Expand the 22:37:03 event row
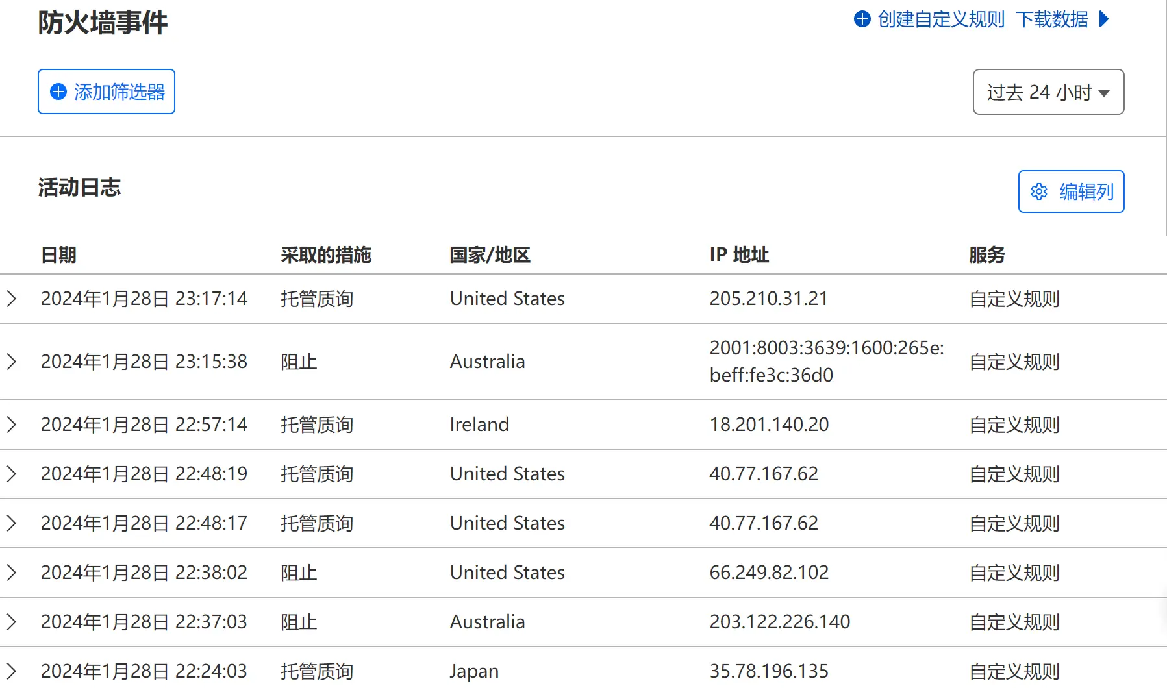The width and height of the screenshot is (1167, 690). (x=11, y=622)
